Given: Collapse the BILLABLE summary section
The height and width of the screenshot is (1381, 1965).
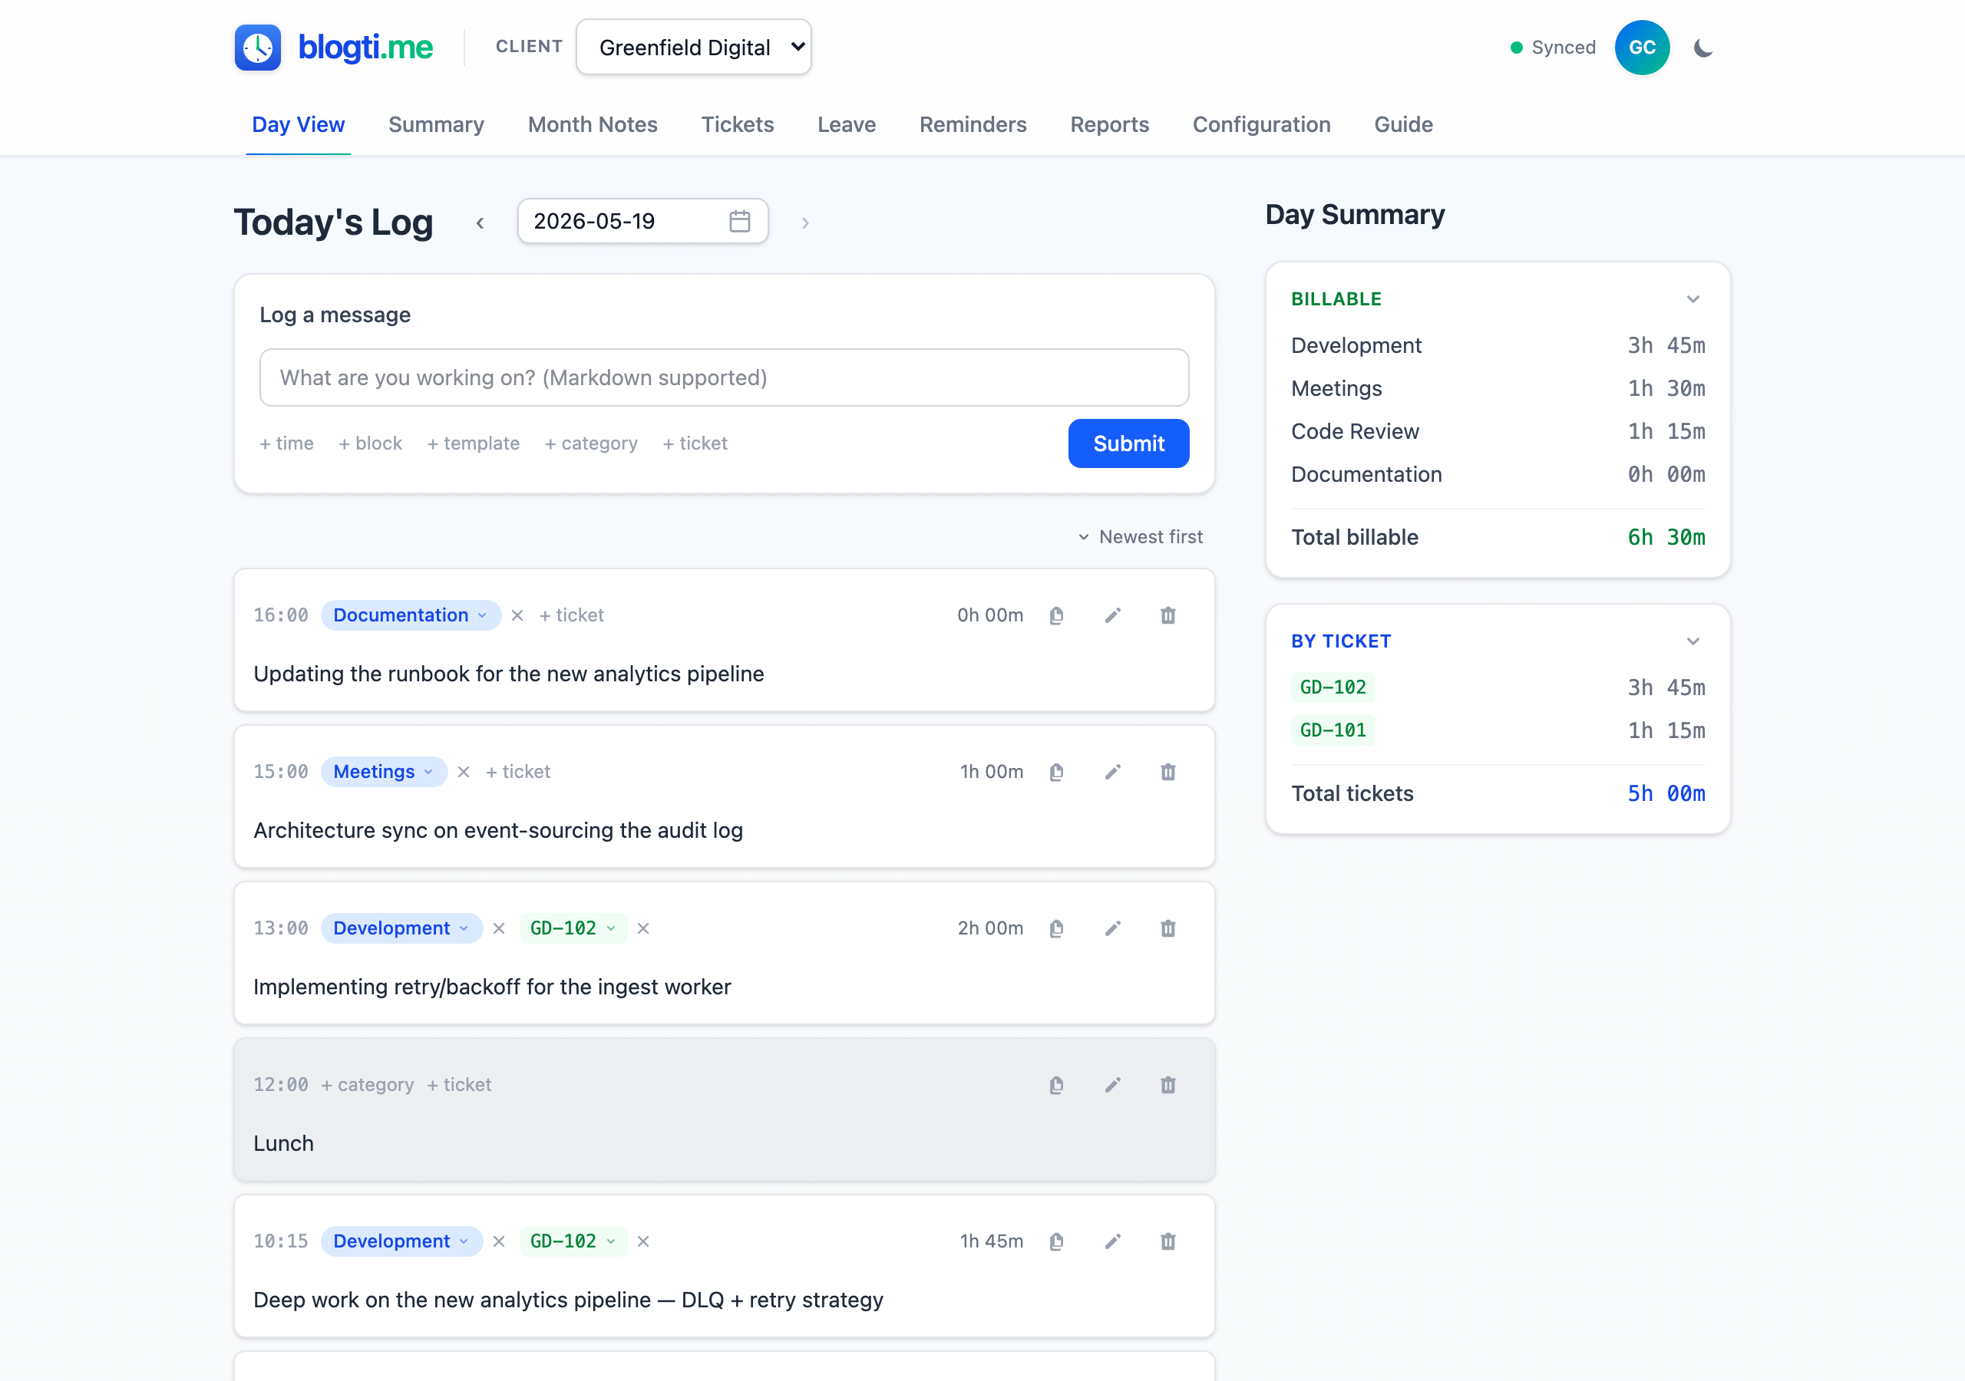Looking at the screenshot, I should tap(1692, 299).
